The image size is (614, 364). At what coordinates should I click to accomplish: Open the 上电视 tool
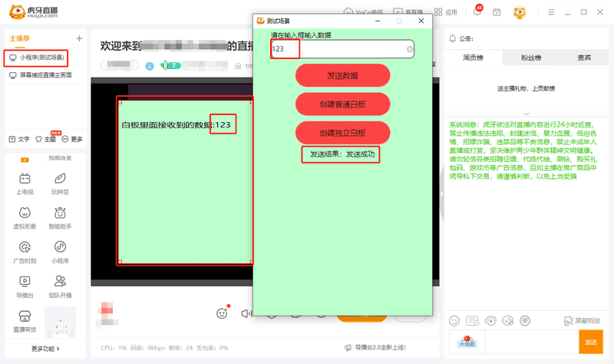[x=25, y=184]
